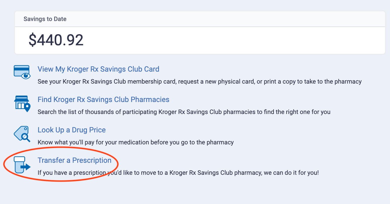Click the "Savings to Date" heading
The height and width of the screenshot is (204, 390).
click(x=45, y=19)
